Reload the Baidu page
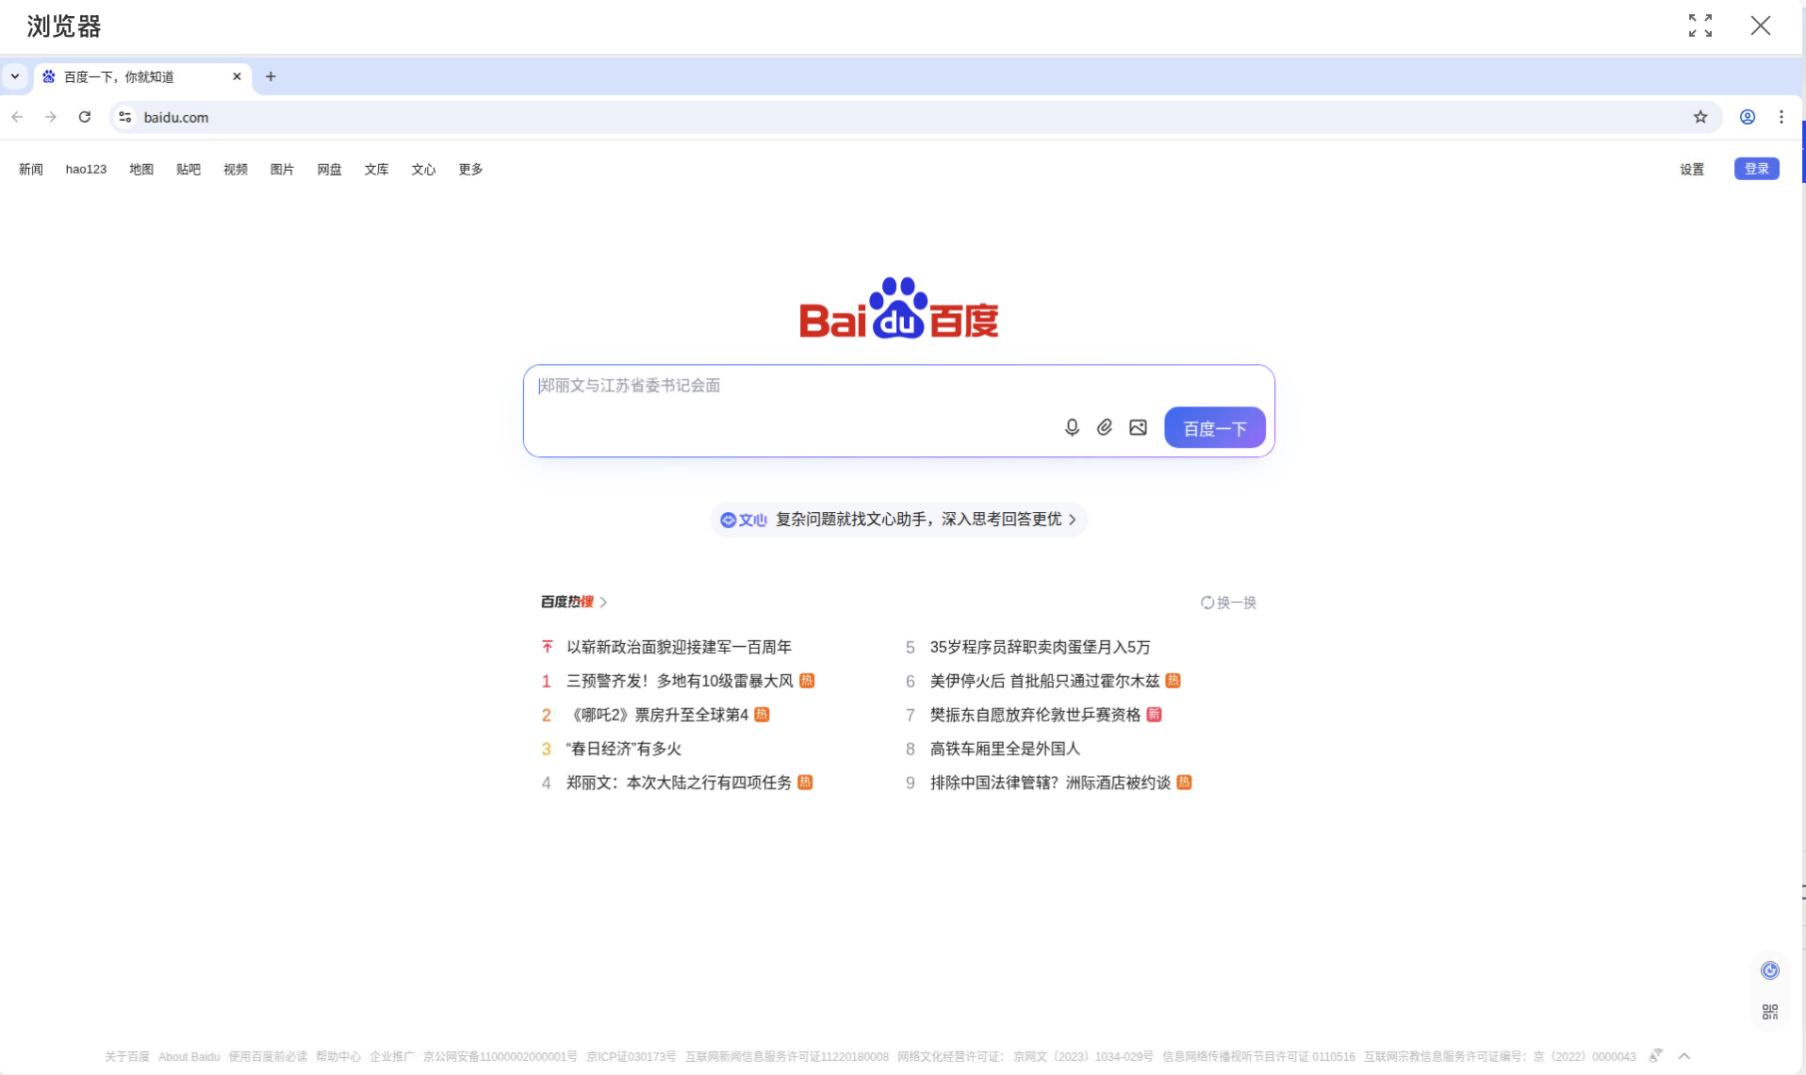1806x1075 pixels. [85, 117]
